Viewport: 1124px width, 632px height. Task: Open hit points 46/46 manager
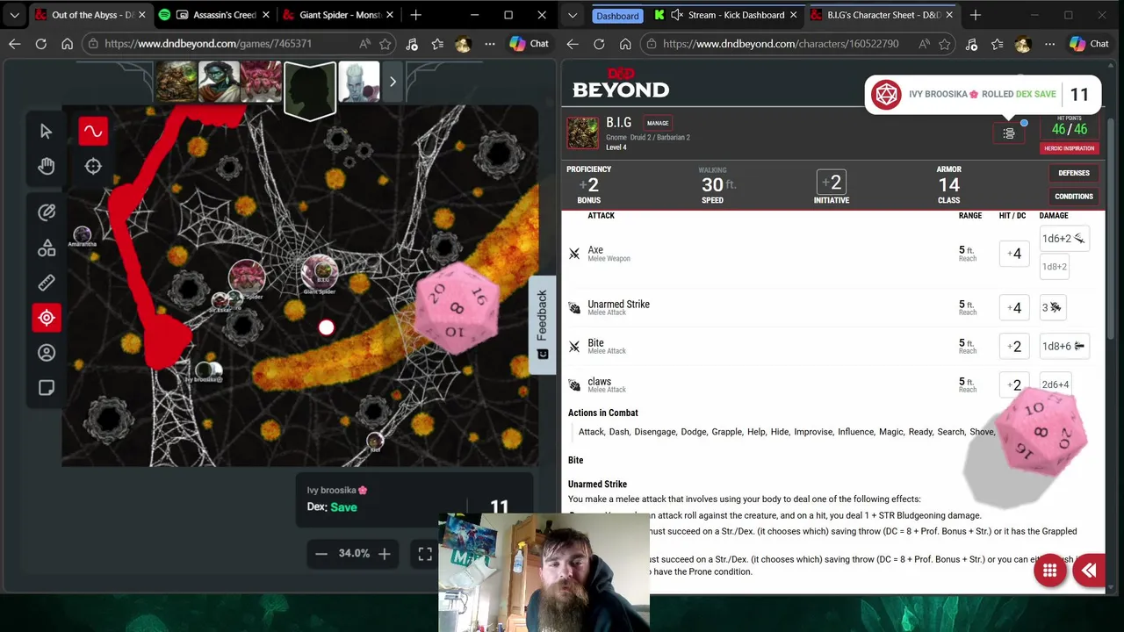[x=1069, y=126]
